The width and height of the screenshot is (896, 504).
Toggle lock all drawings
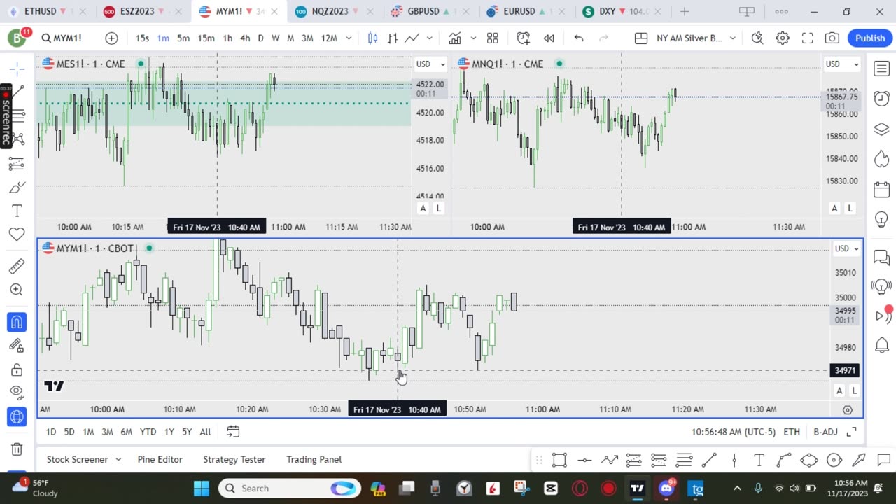[17, 370]
